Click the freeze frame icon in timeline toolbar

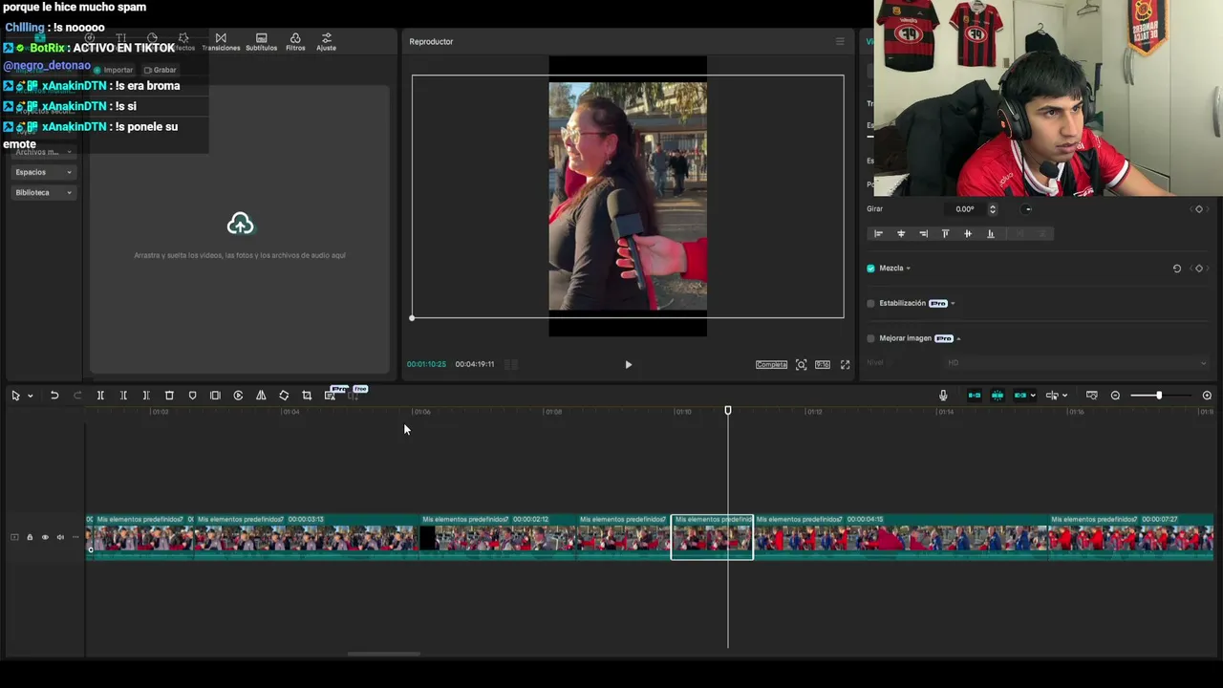[x=215, y=396]
